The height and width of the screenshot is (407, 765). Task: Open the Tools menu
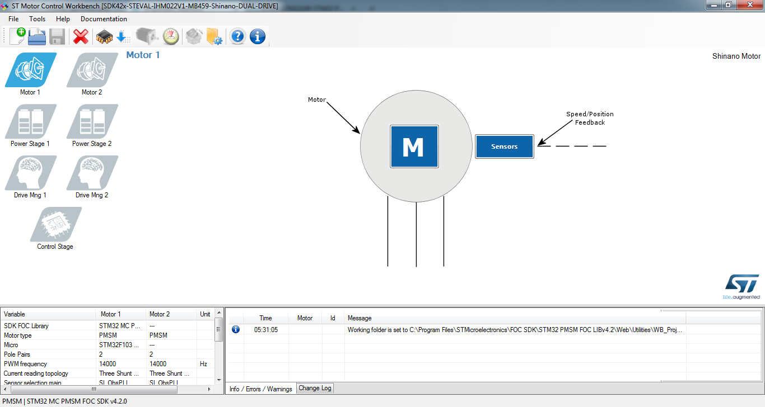(38, 19)
